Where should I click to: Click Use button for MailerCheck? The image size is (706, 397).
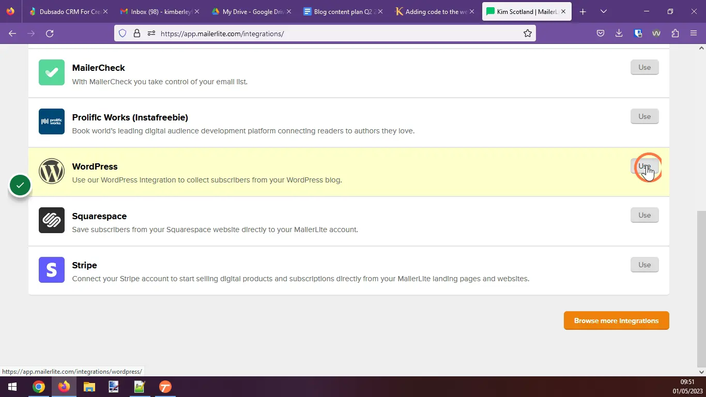(644, 67)
